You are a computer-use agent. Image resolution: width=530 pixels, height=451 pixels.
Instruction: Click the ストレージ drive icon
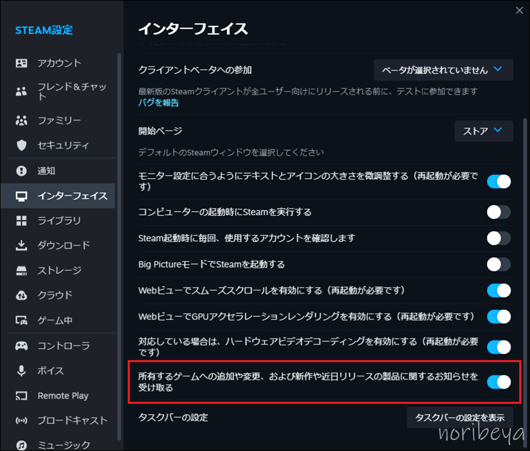[x=21, y=271]
